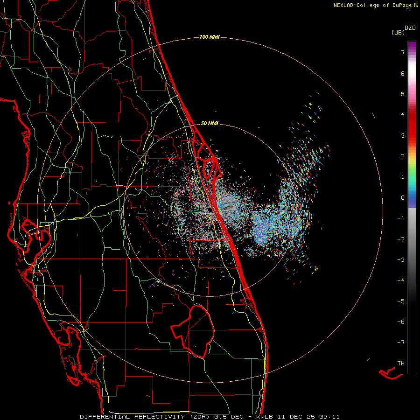Screen dimensions: 420x420
Task: Click the "11 DEC 25" date text
Action: tap(296, 417)
